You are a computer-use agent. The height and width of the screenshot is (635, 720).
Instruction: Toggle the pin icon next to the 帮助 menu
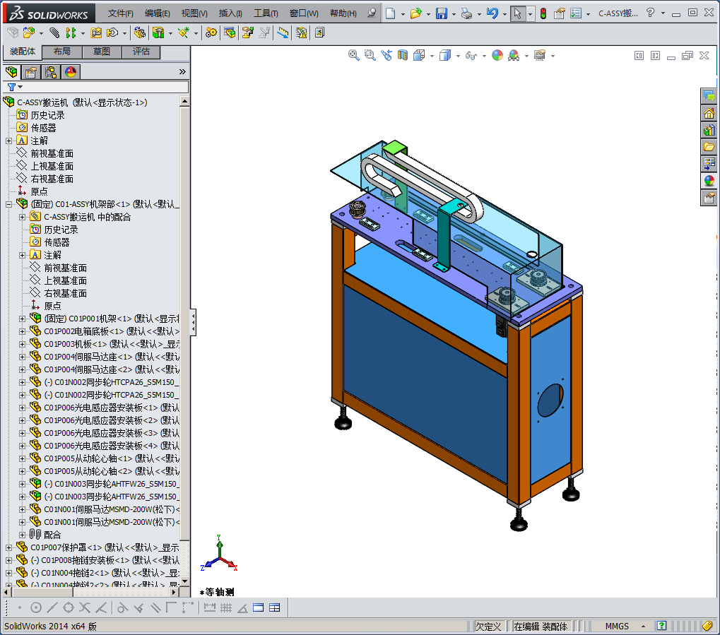coord(372,13)
